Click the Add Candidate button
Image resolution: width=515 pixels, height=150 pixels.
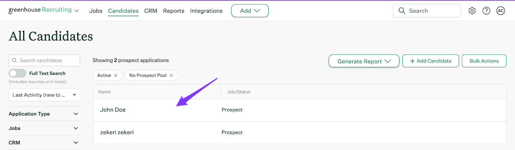coord(430,61)
